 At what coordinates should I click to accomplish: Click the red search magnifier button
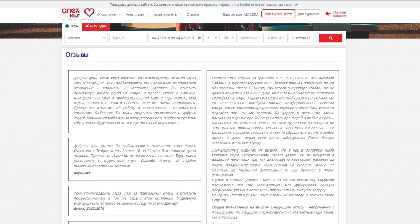click(331, 38)
